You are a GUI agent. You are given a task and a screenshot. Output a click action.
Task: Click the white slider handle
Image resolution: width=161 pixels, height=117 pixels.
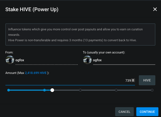point(52,90)
